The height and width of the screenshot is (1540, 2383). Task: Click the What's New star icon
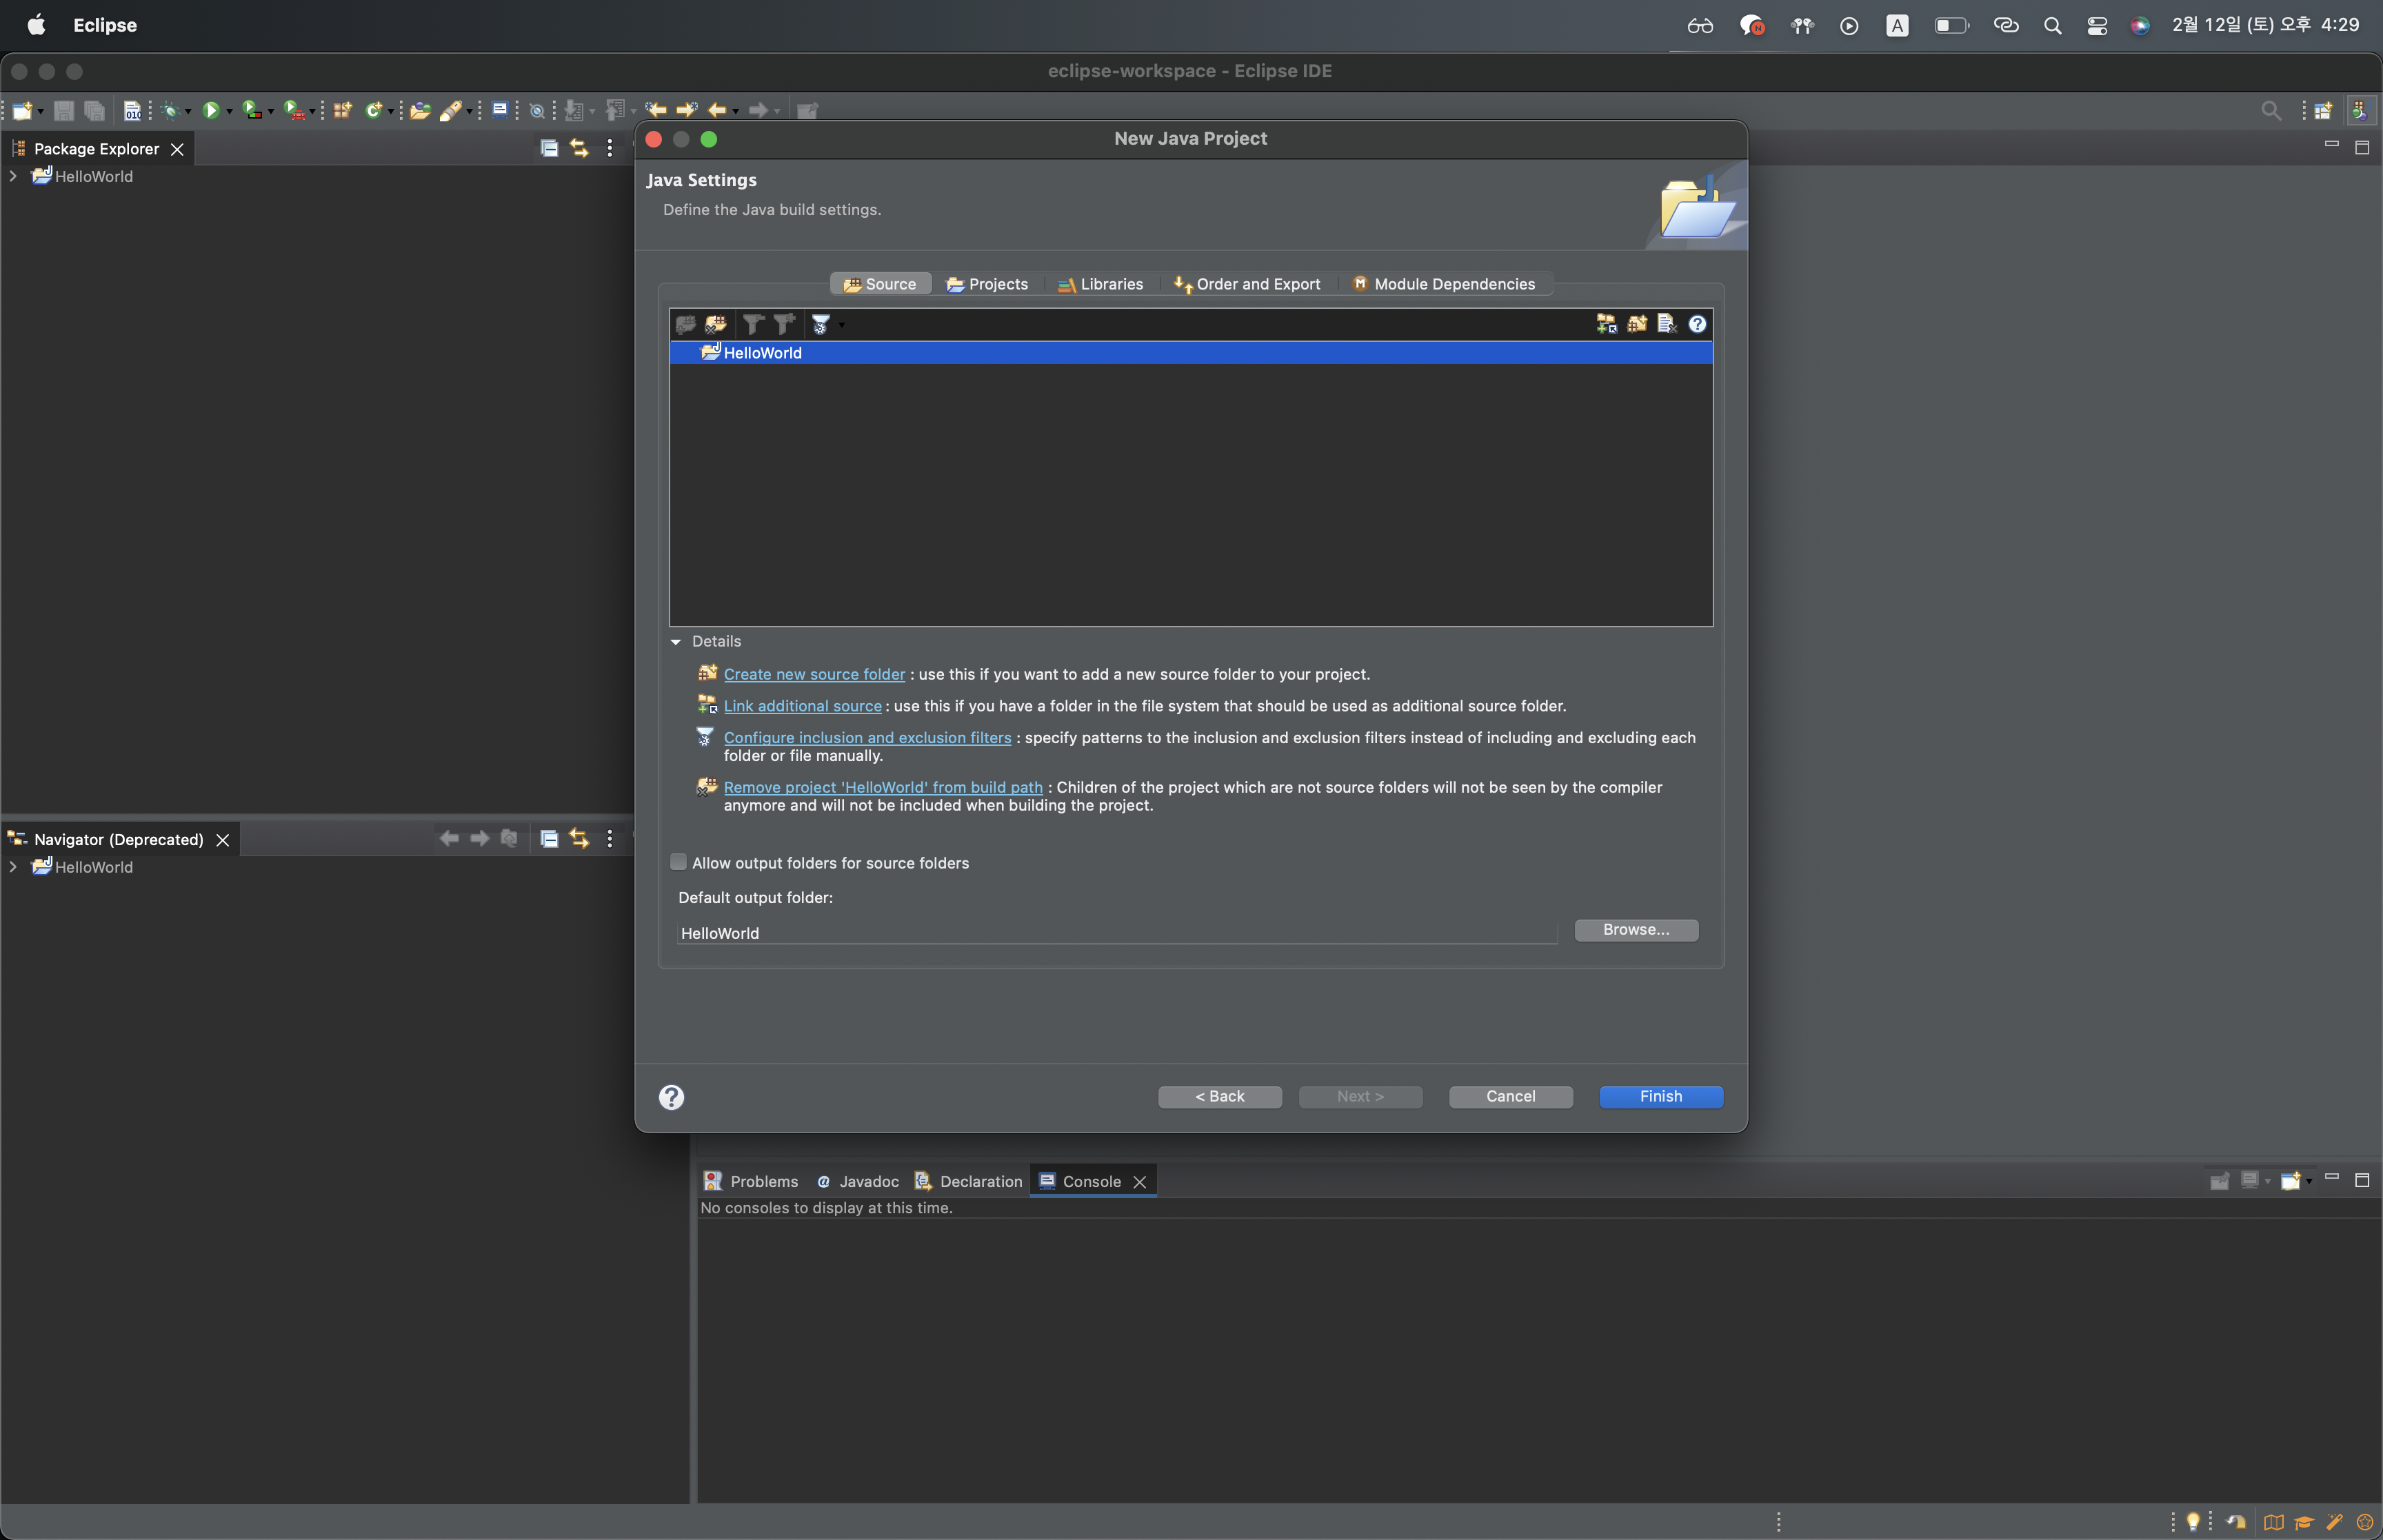pos(2365,1522)
